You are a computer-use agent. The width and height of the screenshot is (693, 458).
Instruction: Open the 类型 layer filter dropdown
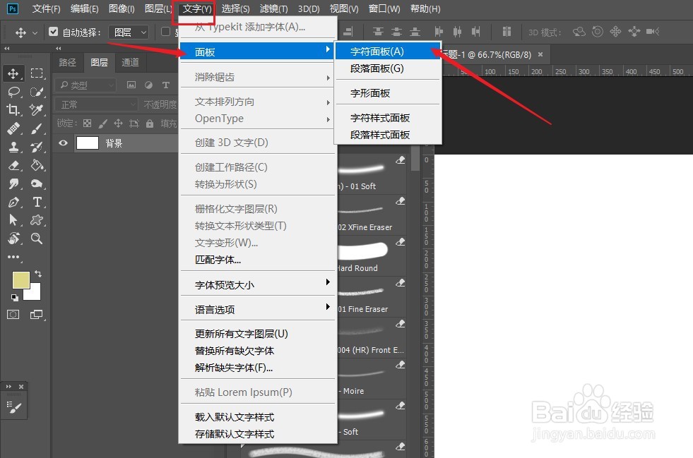tap(85, 85)
